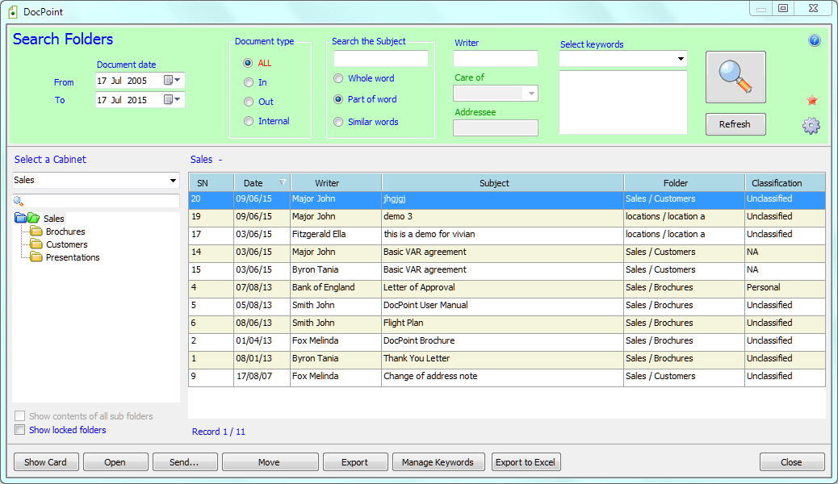Open the large Search magnifier button
The image size is (838, 484).
tap(735, 77)
